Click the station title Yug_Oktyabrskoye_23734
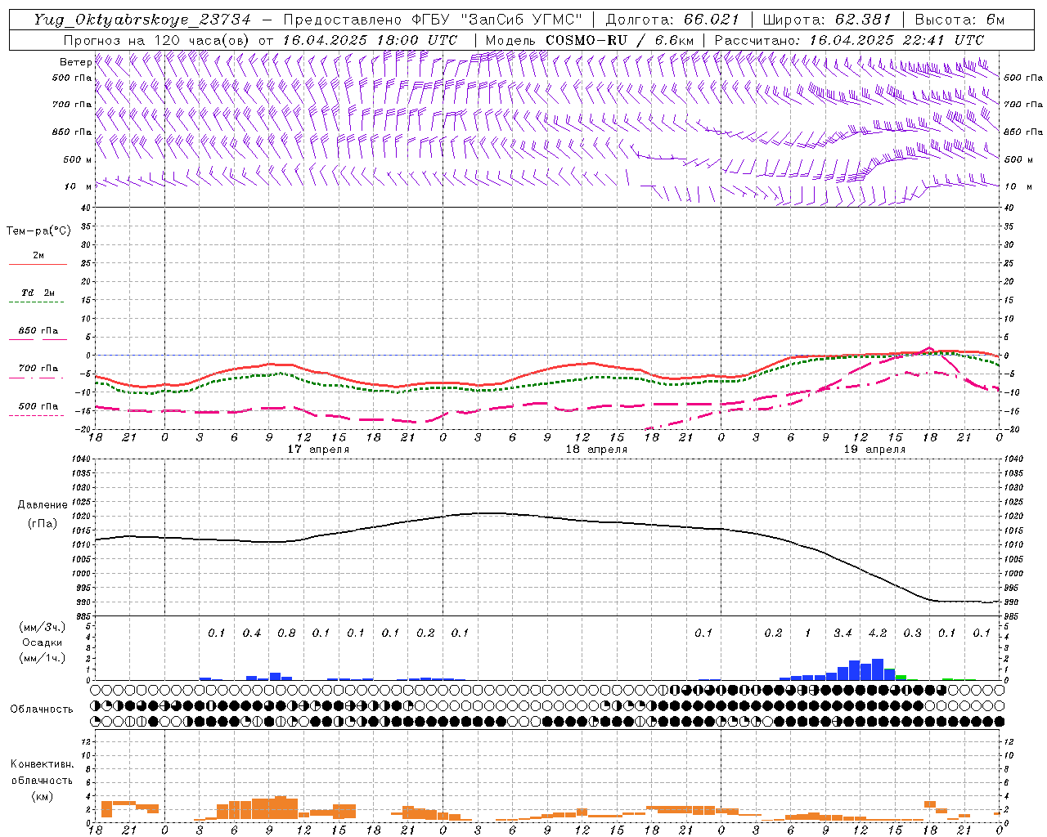Viewport: 1047px width, 837px height. click(x=142, y=20)
